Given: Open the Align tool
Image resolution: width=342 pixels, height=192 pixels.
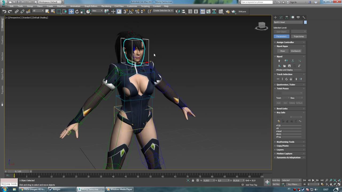Looking at the screenshot, I should point(184,11).
